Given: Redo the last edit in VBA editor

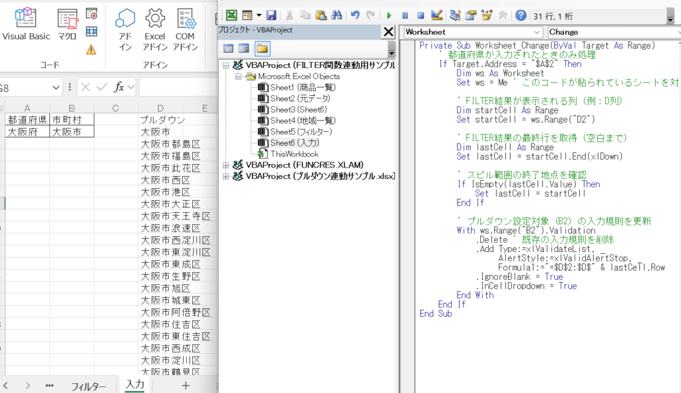Looking at the screenshot, I should pos(370,16).
